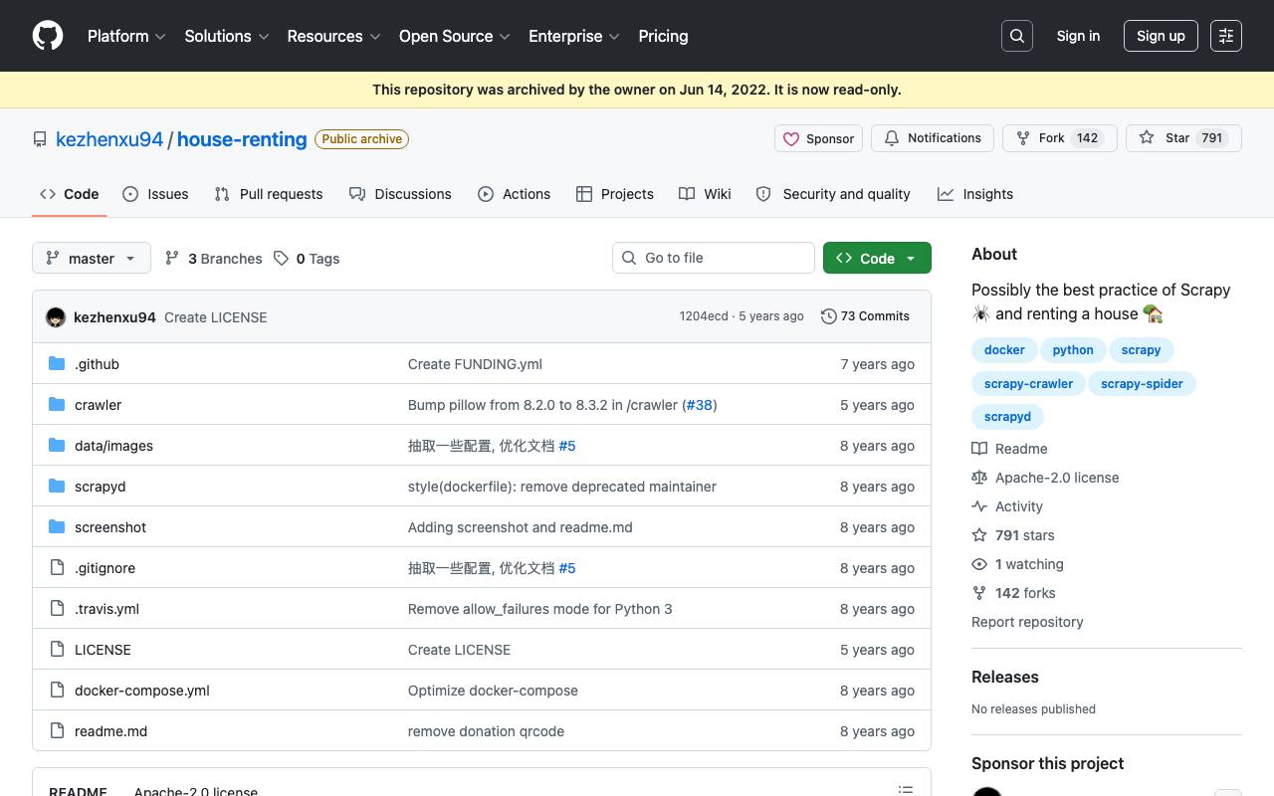Click the book icon next to Readme
Screen dimensions: 1274x796
tap(979, 449)
